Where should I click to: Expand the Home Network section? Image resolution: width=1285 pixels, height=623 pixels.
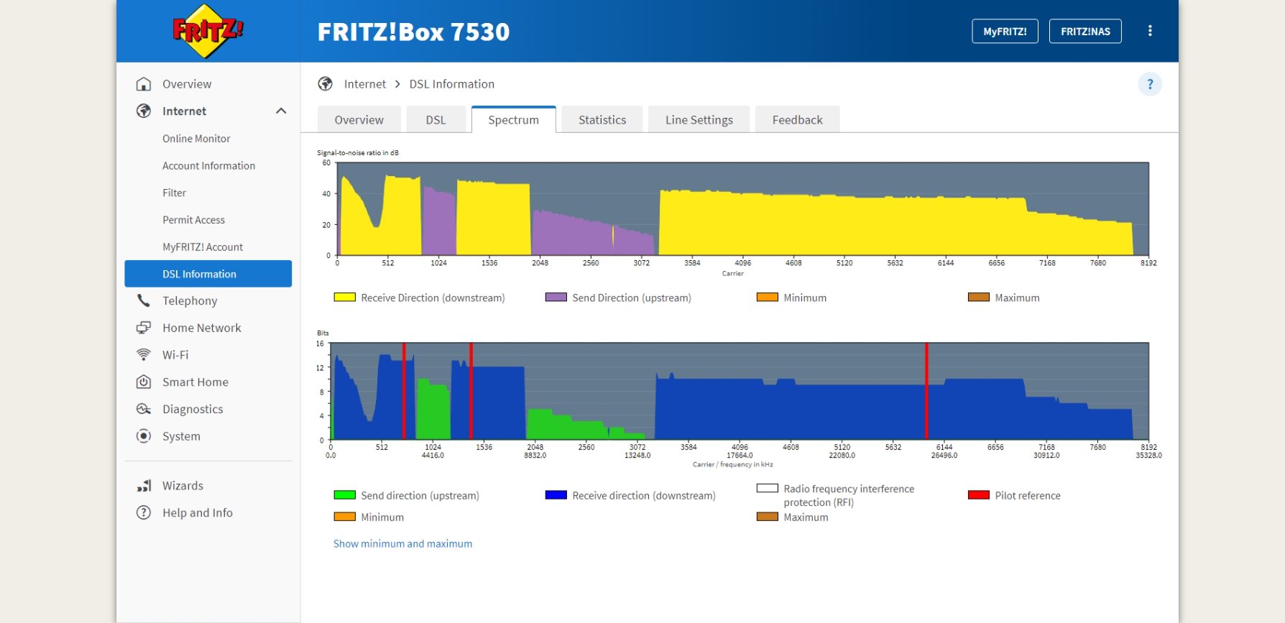tap(201, 328)
